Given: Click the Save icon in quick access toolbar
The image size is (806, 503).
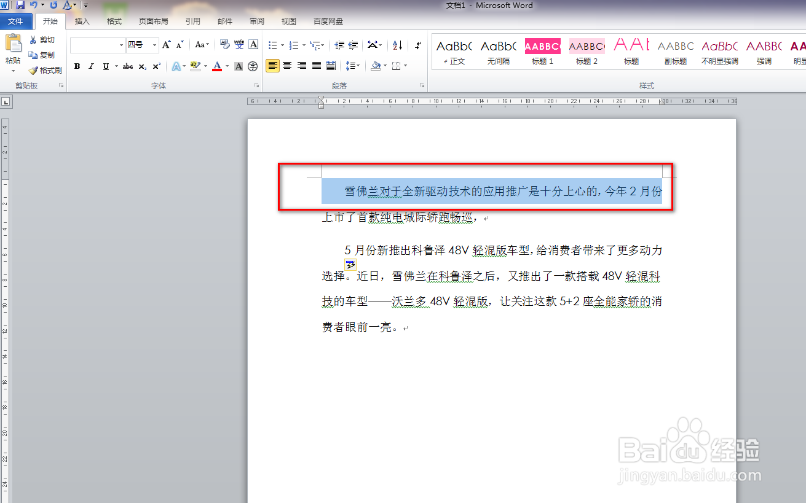Looking at the screenshot, I should pyautogui.click(x=20, y=5).
